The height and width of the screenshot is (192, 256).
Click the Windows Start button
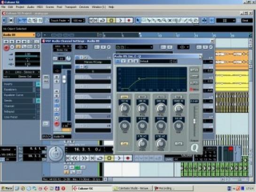pos(7,189)
